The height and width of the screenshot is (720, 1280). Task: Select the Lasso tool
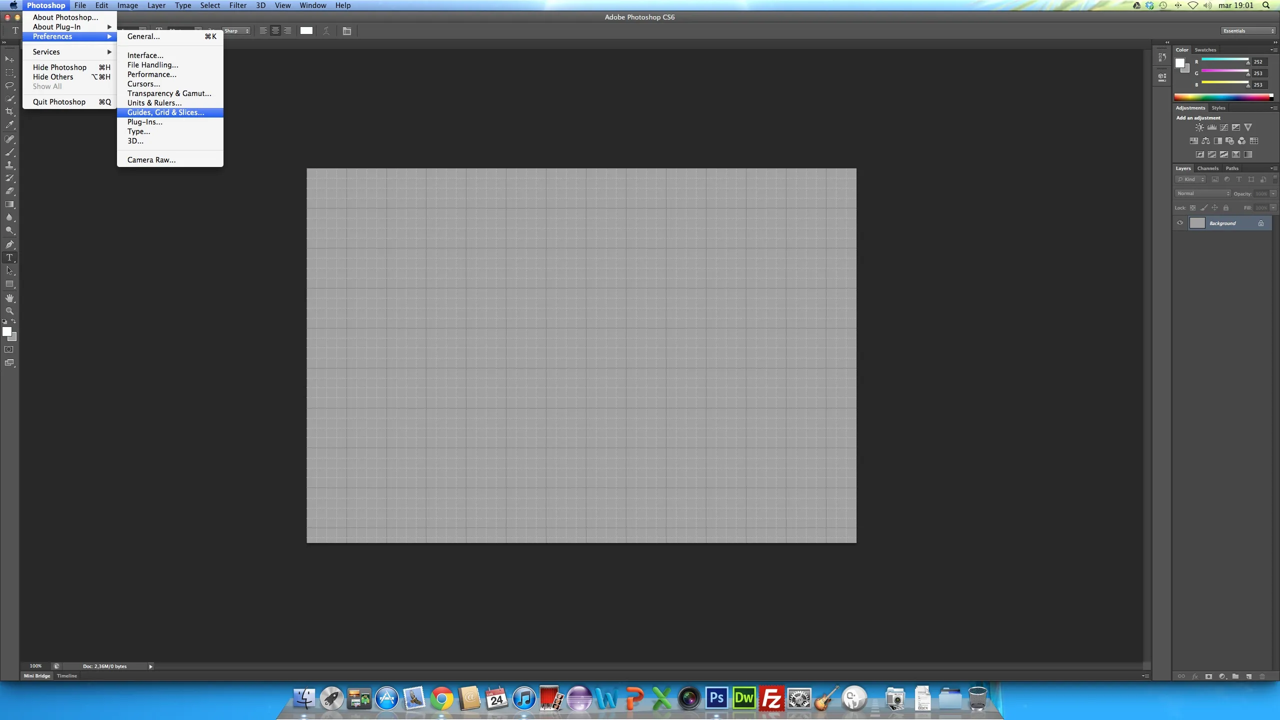point(9,85)
